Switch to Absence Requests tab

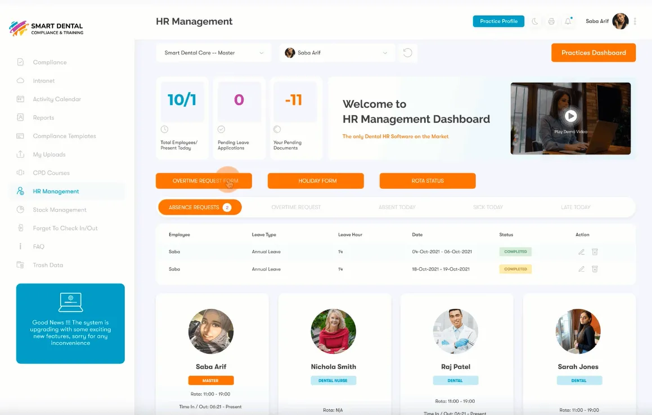coord(200,207)
